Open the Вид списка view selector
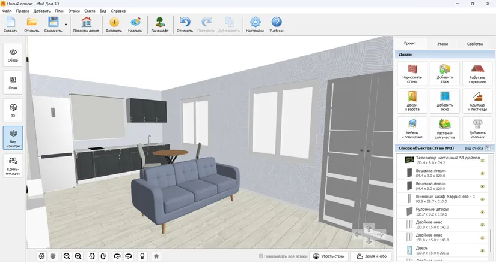This screenshot has width=496, height=263. [477, 148]
